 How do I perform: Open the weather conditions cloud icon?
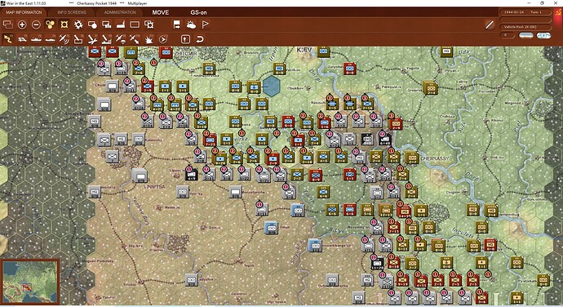[191, 24]
